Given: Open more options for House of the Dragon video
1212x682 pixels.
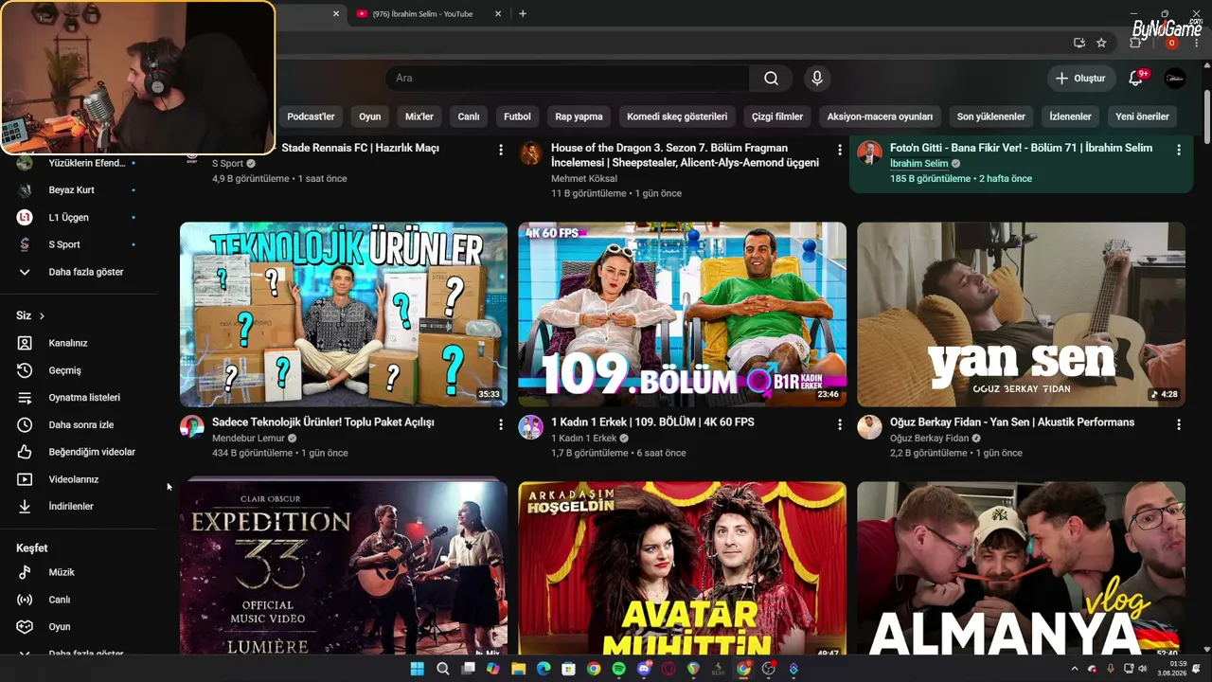Looking at the screenshot, I should point(839,150).
